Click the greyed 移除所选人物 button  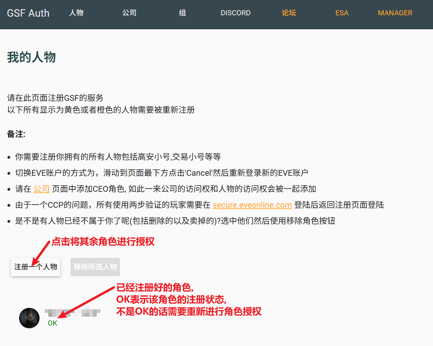95,267
